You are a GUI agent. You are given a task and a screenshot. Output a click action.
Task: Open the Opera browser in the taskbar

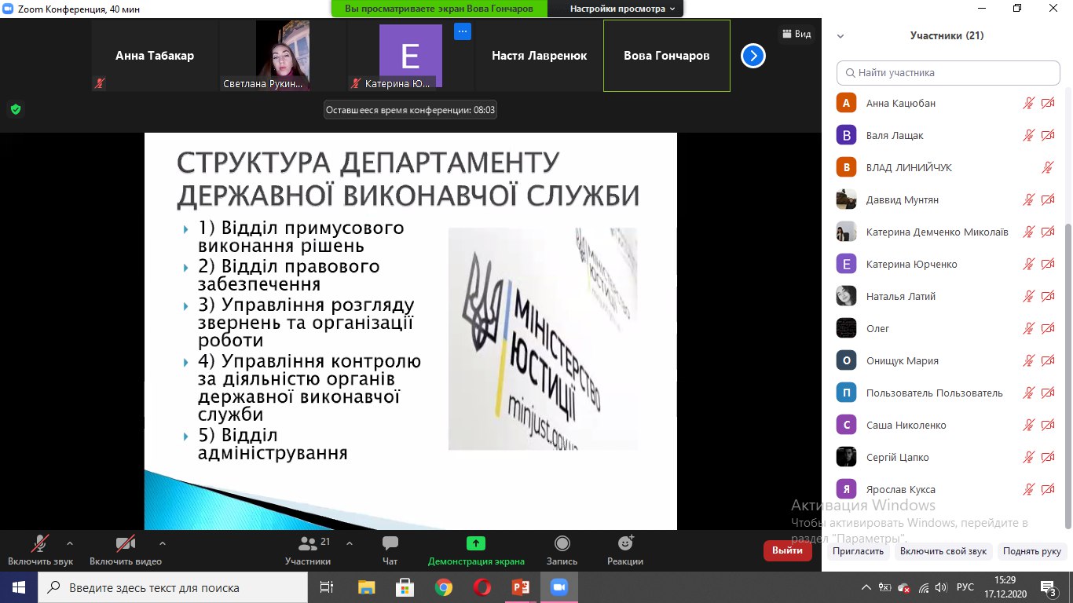(x=482, y=587)
